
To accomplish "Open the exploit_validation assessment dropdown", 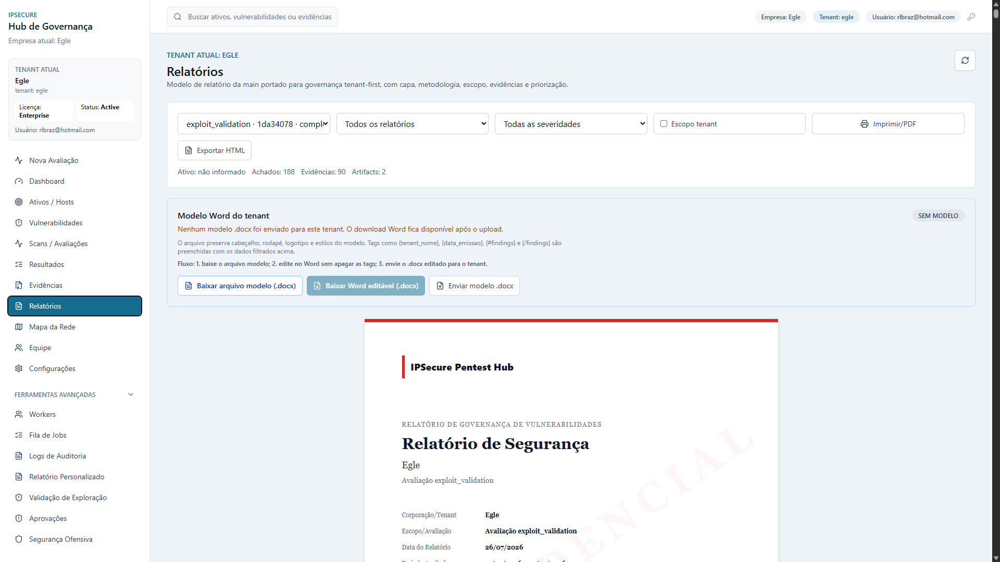I will click(254, 124).
